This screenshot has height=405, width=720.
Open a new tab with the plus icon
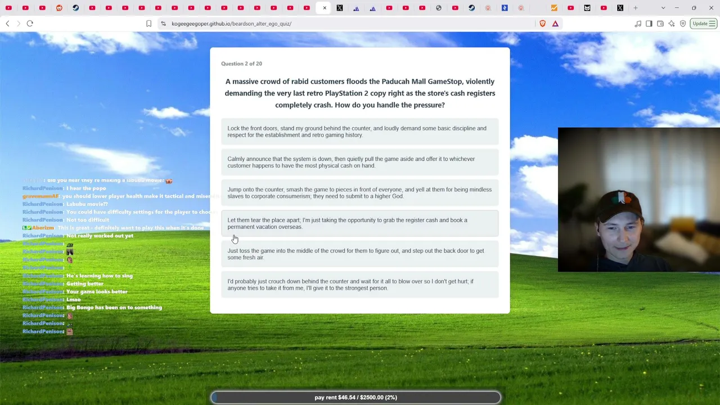point(636,8)
